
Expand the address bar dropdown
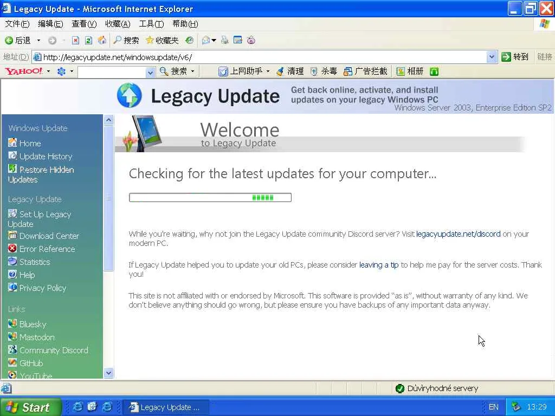click(492, 57)
